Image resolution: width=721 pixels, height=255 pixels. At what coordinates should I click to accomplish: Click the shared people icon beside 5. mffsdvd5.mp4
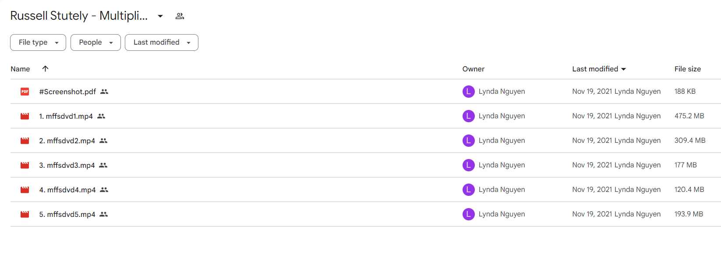coord(103,214)
